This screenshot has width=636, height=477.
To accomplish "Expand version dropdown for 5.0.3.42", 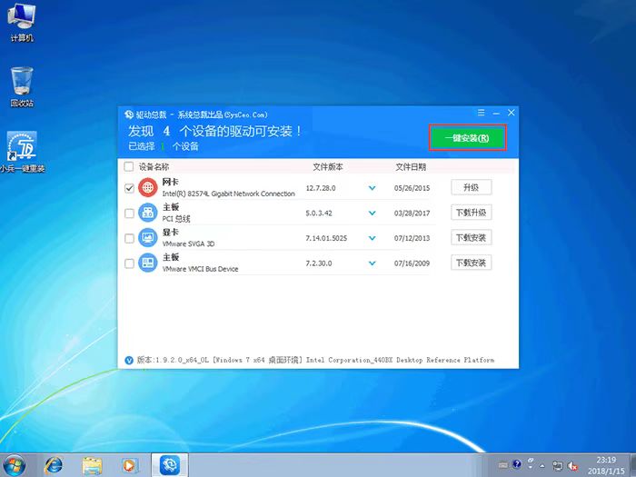I will click(372, 214).
